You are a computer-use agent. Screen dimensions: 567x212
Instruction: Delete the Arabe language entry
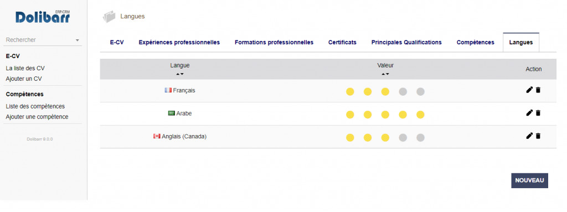click(x=538, y=113)
